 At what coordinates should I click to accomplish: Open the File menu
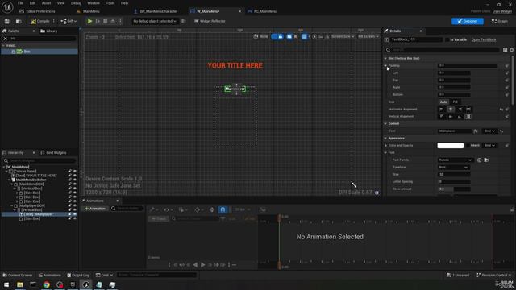[20, 3]
